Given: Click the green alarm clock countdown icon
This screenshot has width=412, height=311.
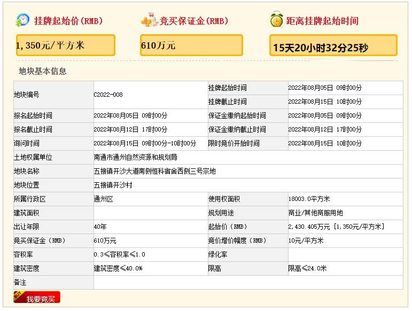Looking at the screenshot, I should pos(276,20).
